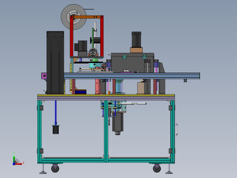Select the teal center vertical post of the frame
Viewport: 237px width, 178px height.
[106, 131]
